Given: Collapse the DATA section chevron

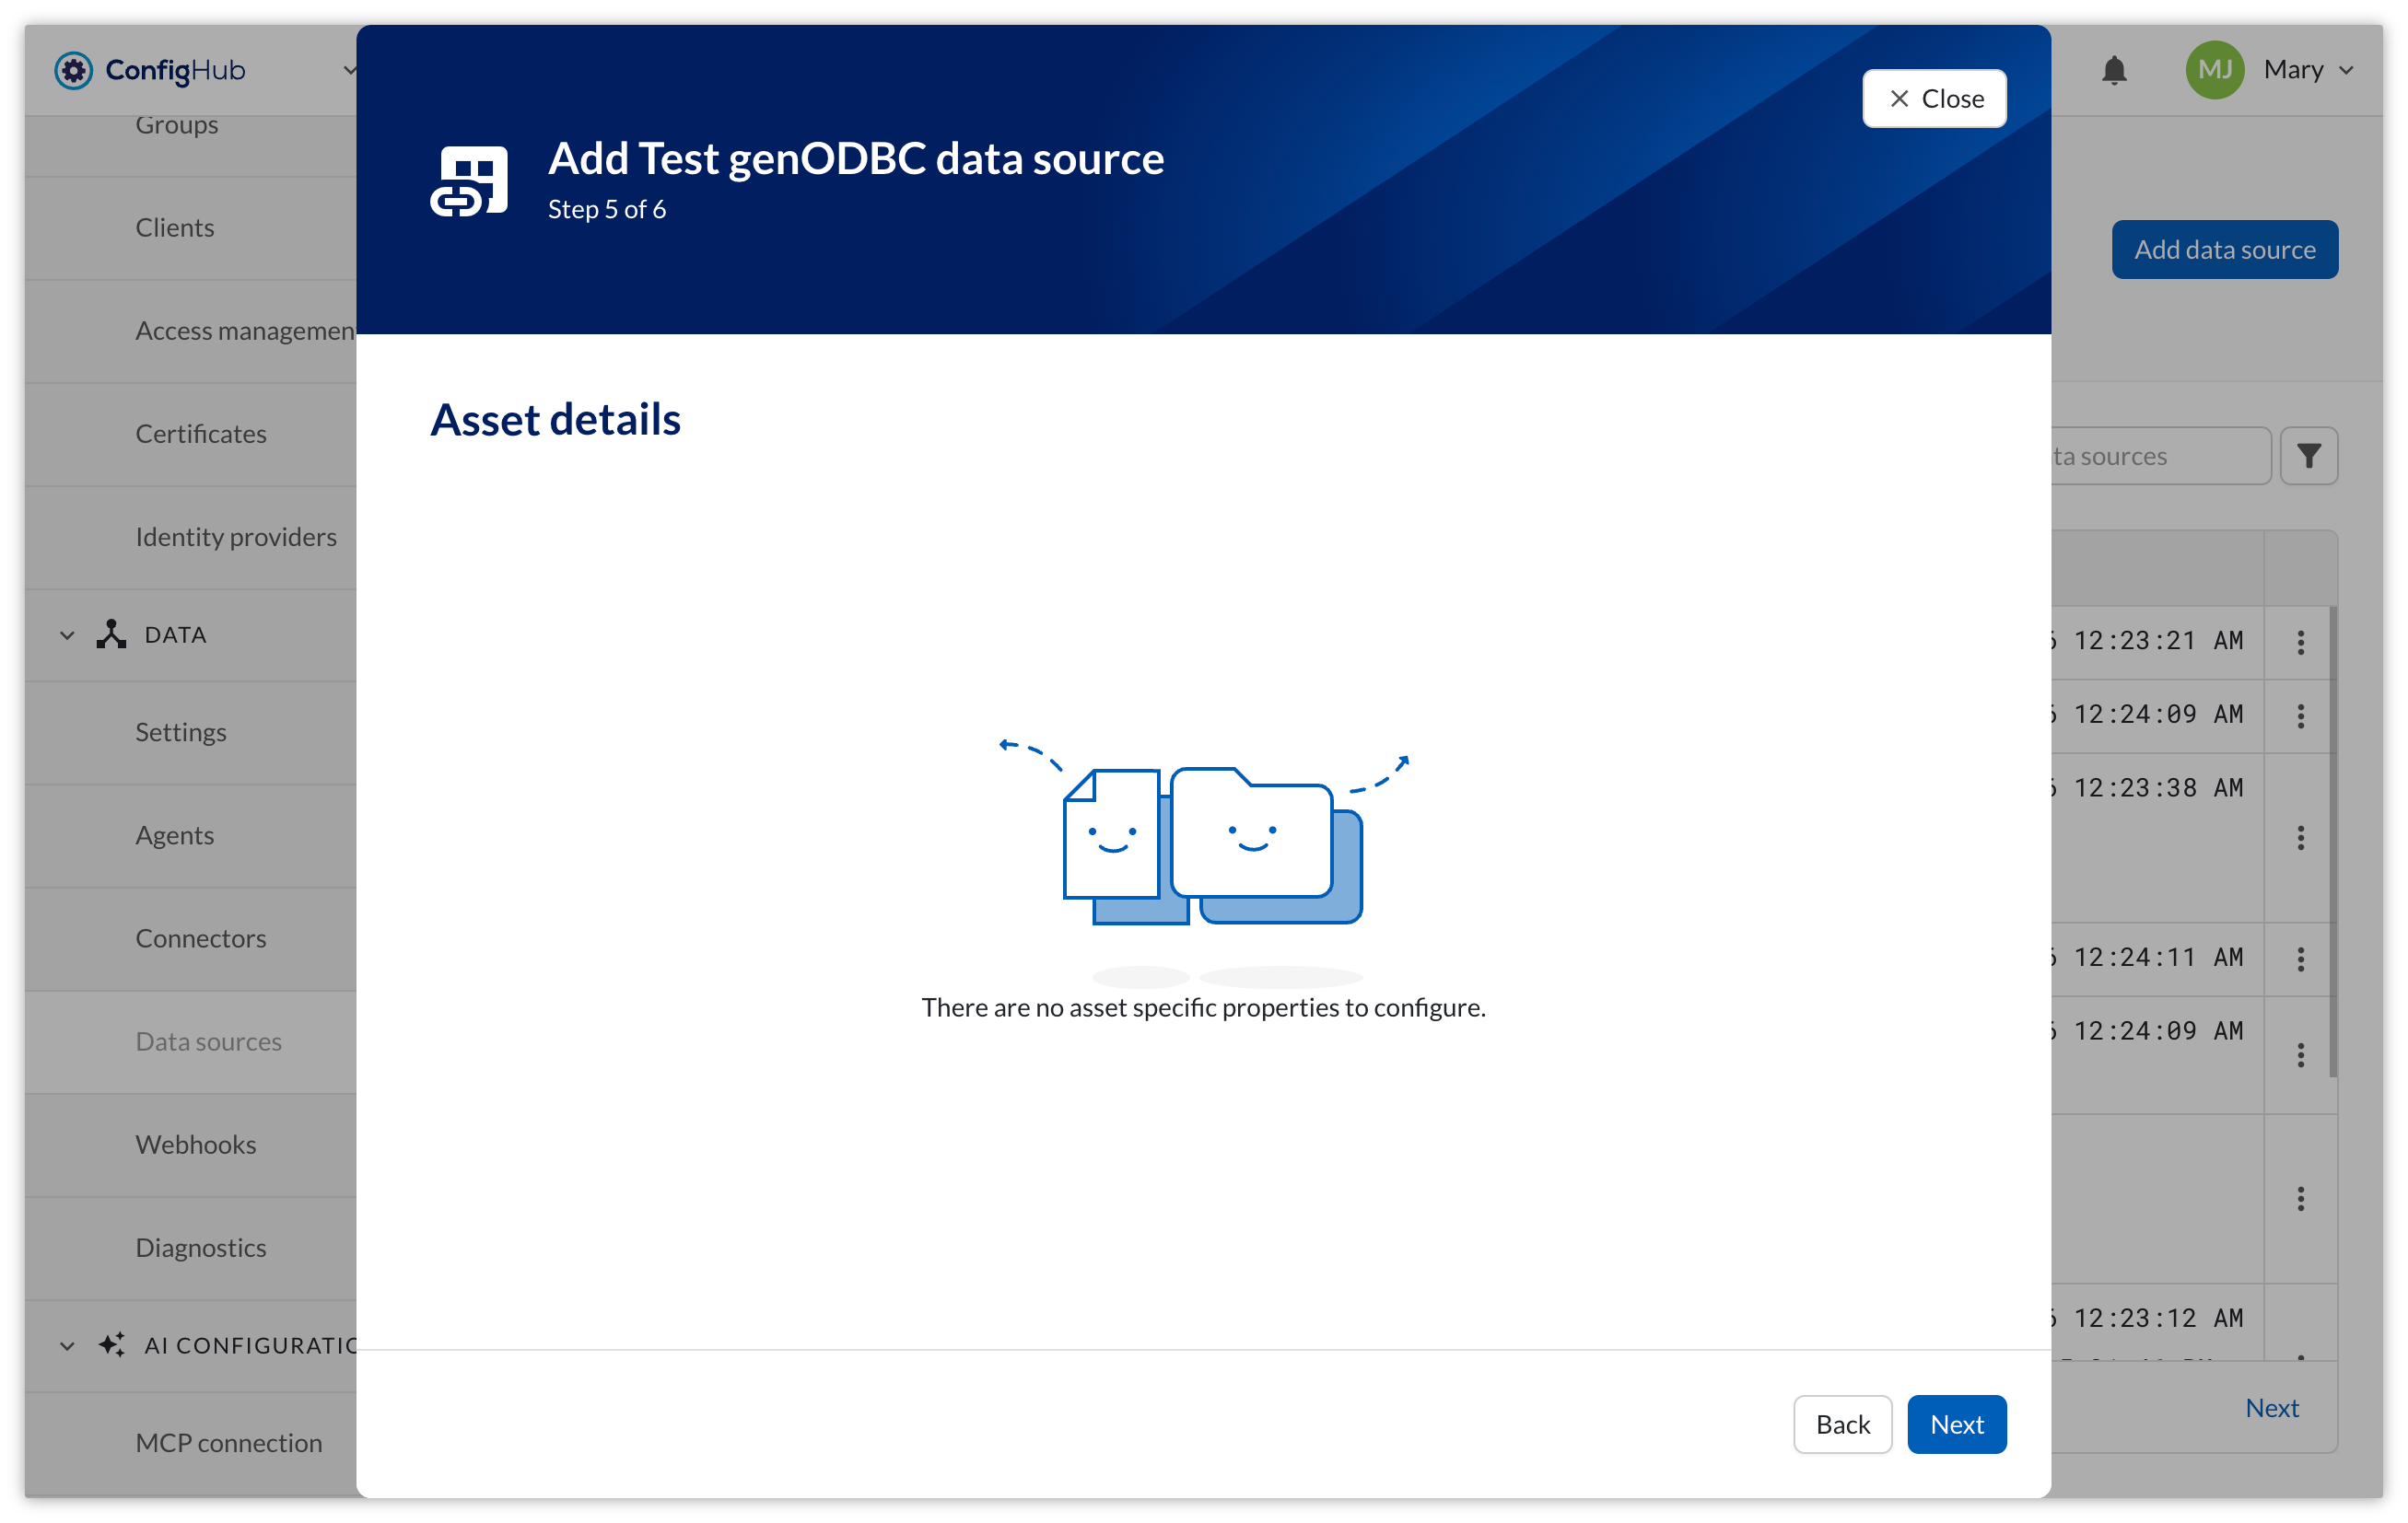Looking at the screenshot, I should (67, 634).
